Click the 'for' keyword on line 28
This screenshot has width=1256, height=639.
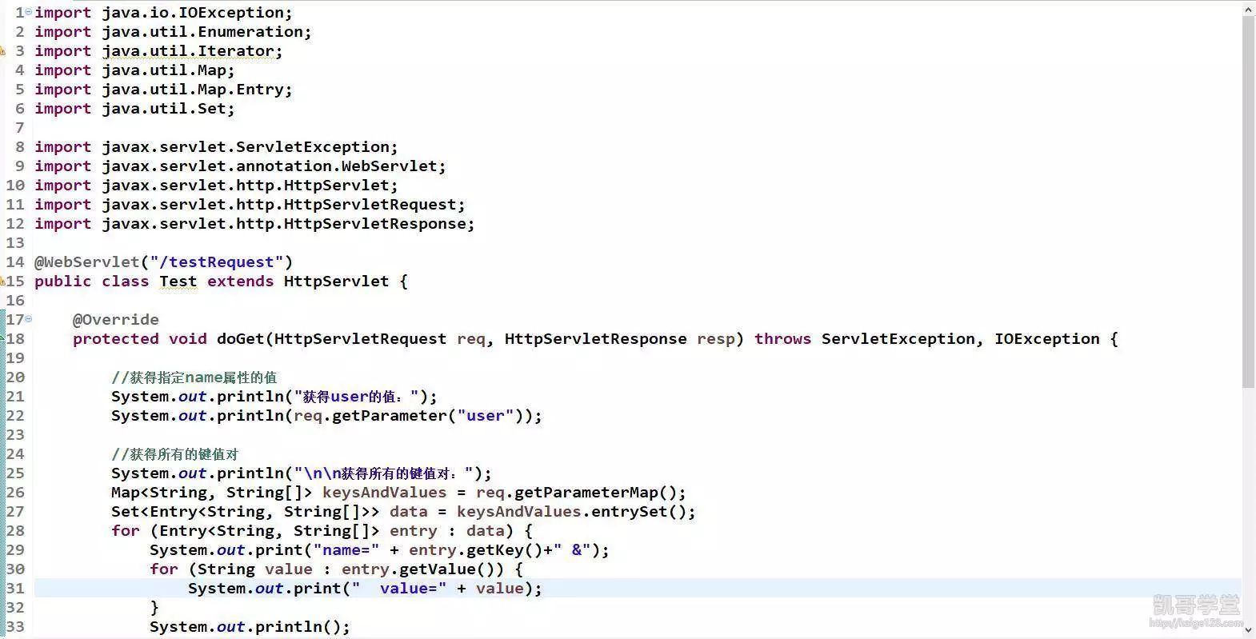pyautogui.click(x=126, y=531)
